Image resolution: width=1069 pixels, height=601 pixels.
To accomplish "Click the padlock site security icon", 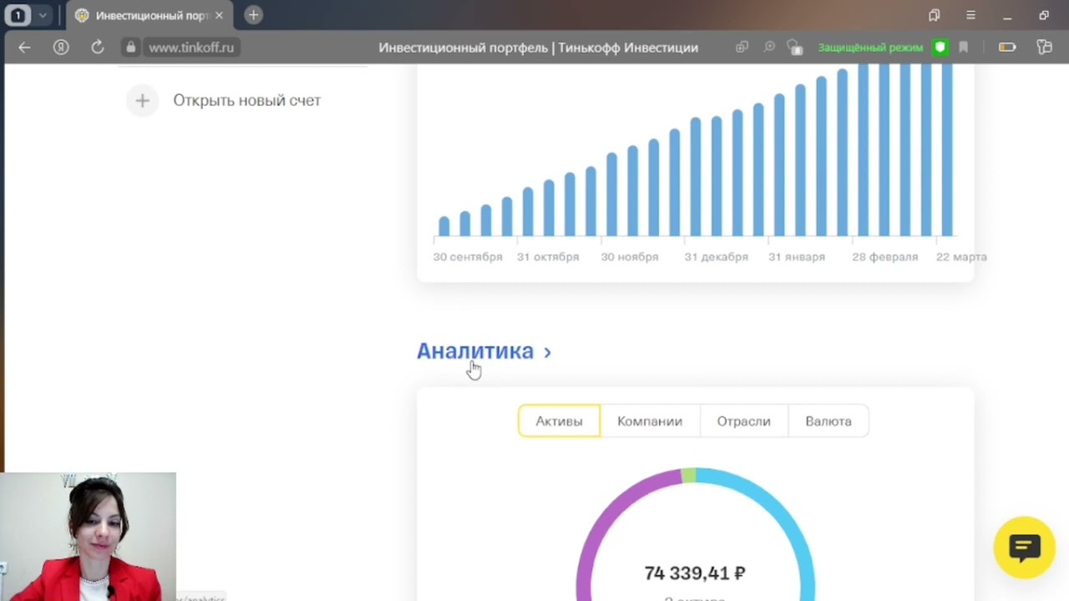I will pyautogui.click(x=129, y=48).
